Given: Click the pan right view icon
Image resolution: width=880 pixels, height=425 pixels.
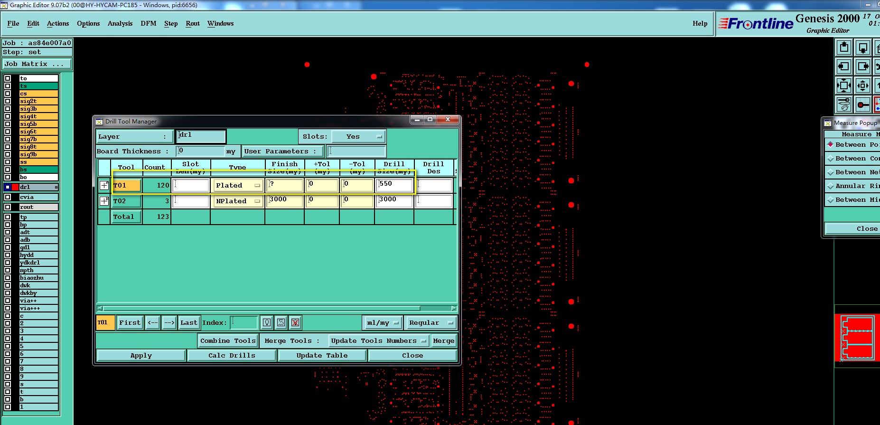Looking at the screenshot, I should [862, 66].
